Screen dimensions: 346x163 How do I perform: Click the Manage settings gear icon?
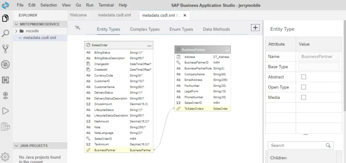click(5, 157)
